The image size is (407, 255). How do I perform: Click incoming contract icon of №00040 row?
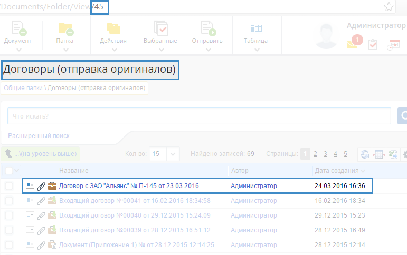click(x=52, y=215)
